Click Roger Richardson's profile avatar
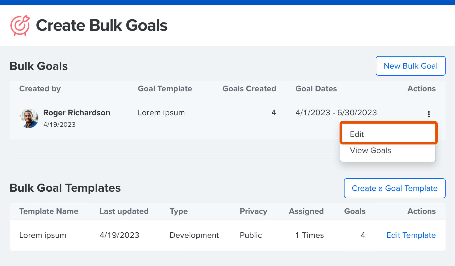 click(x=29, y=118)
